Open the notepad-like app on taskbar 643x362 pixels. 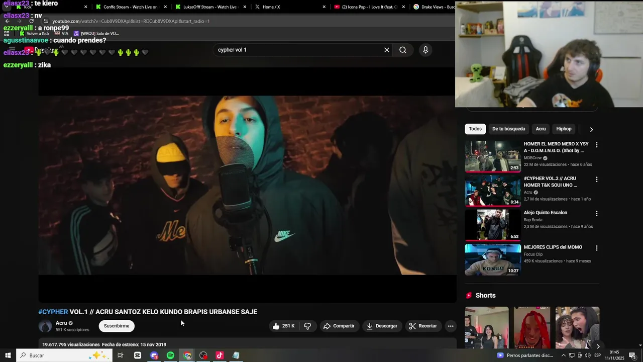pyautogui.click(x=236, y=355)
